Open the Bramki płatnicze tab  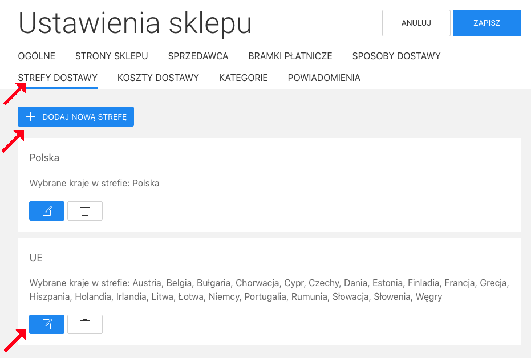click(x=290, y=56)
